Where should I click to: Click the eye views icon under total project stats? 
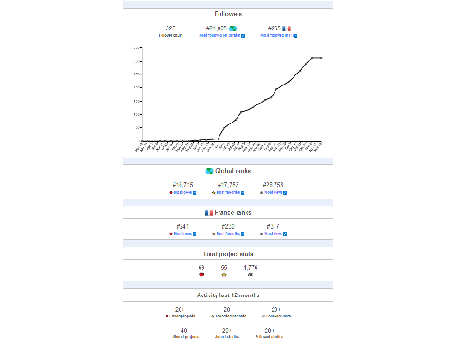(250, 275)
